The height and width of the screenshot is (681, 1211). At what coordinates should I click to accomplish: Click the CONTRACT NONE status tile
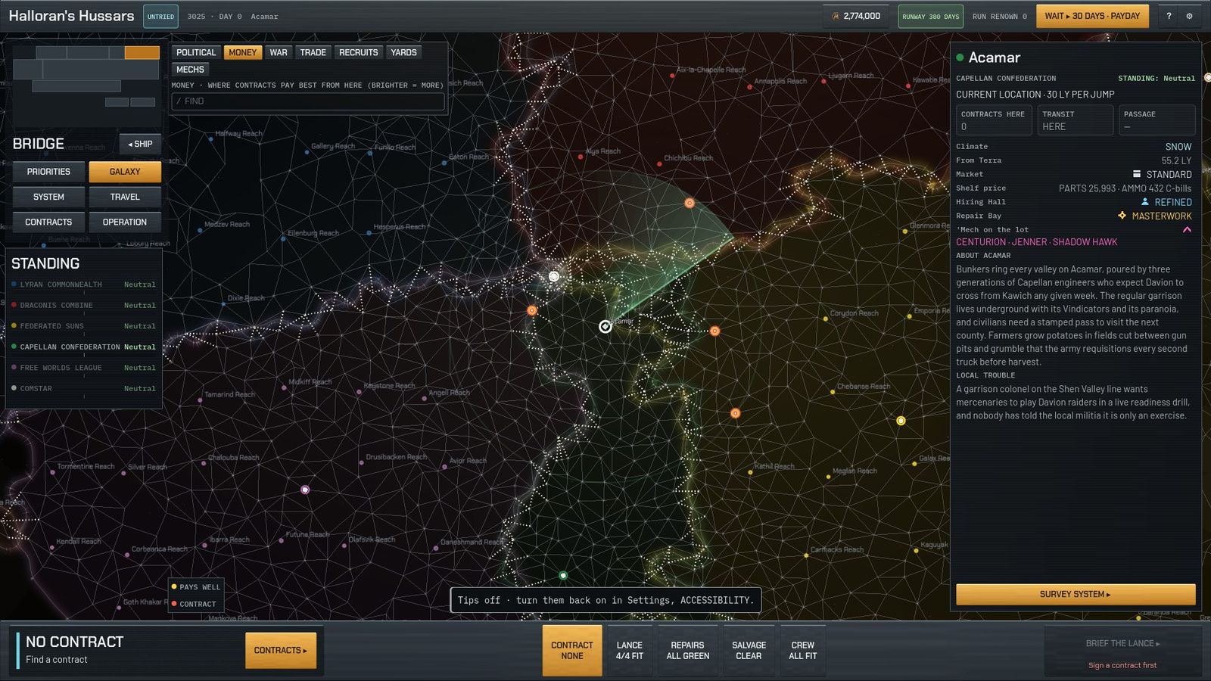pyautogui.click(x=572, y=651)
